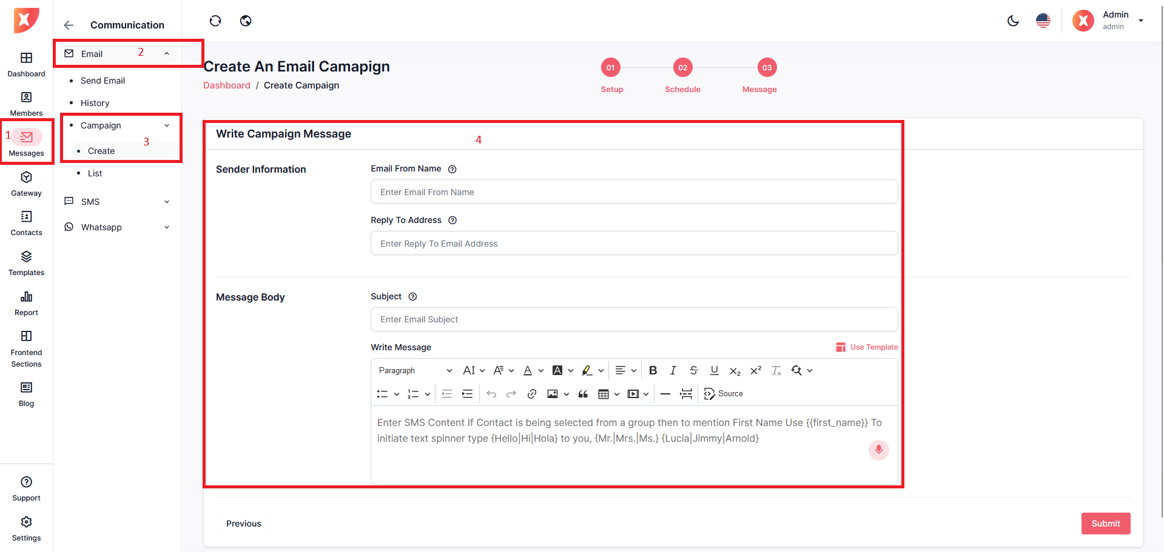
Task: Click the Bold formatting icon
Action: point(653,370)
